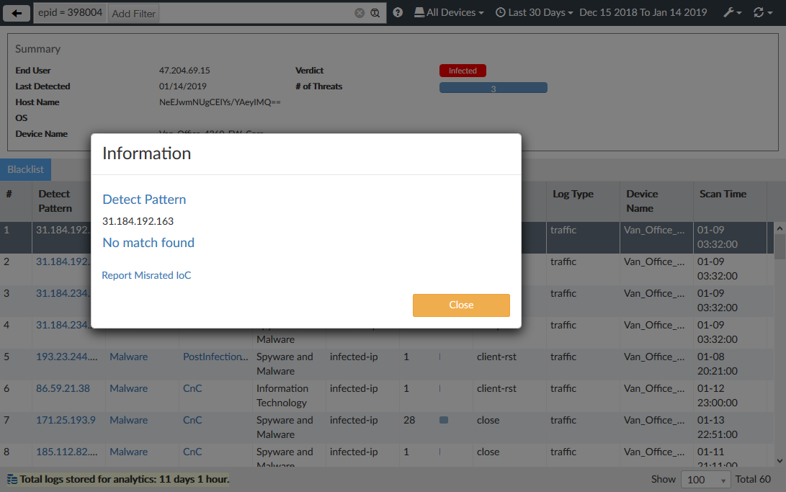The height and width of the screenshot is (492, 786).
Task: Click the clock icon beside Last 30 Days
Action: (499, 12)
